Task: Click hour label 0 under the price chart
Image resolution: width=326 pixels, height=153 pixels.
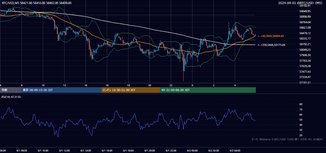Action: click(192, 85)
